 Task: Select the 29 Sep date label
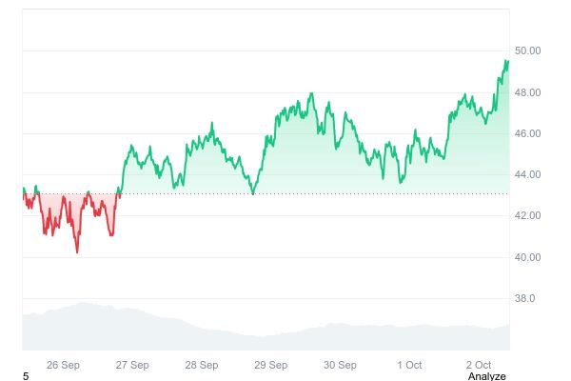(271, 364)
